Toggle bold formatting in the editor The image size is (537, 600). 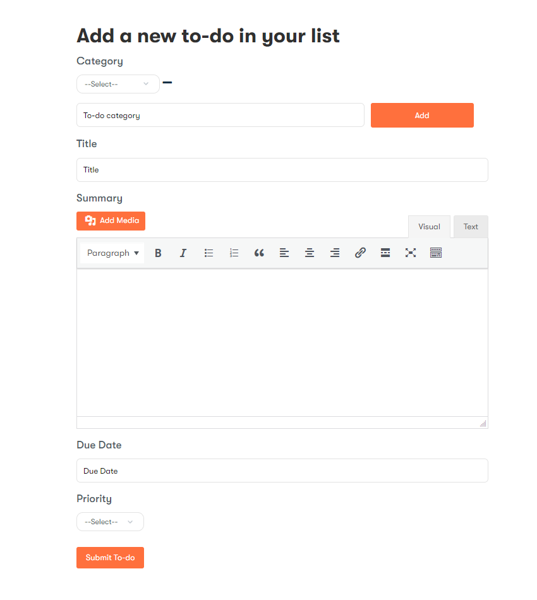tap(158, 253)
